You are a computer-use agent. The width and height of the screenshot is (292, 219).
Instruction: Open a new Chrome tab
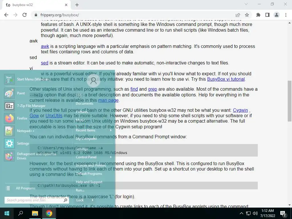pos(77,5)
